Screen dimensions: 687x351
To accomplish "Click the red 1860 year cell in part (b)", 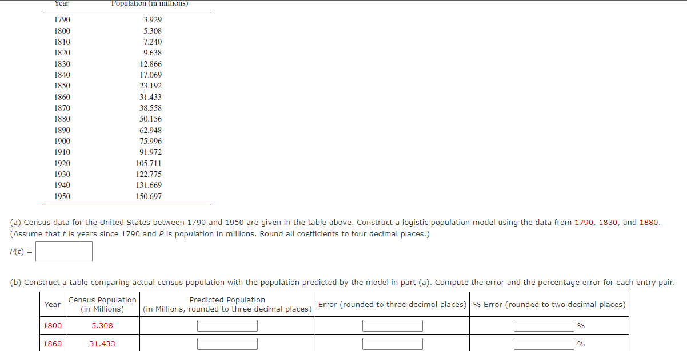I will click(53, 344).
